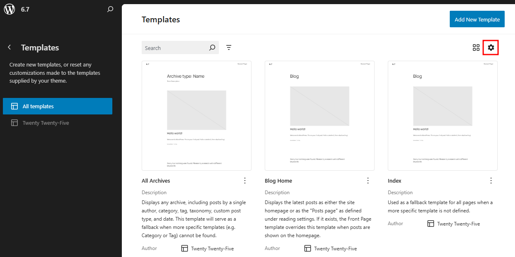Viewport: 515px width, 257px height.
Task: Open the admin sidebar search icon
Action: click(110, 9)
